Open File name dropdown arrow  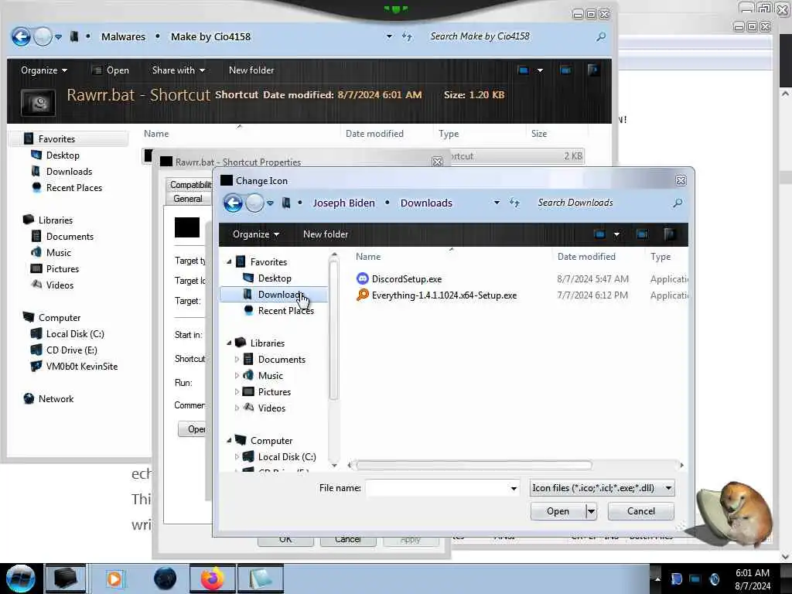point(514,488)
